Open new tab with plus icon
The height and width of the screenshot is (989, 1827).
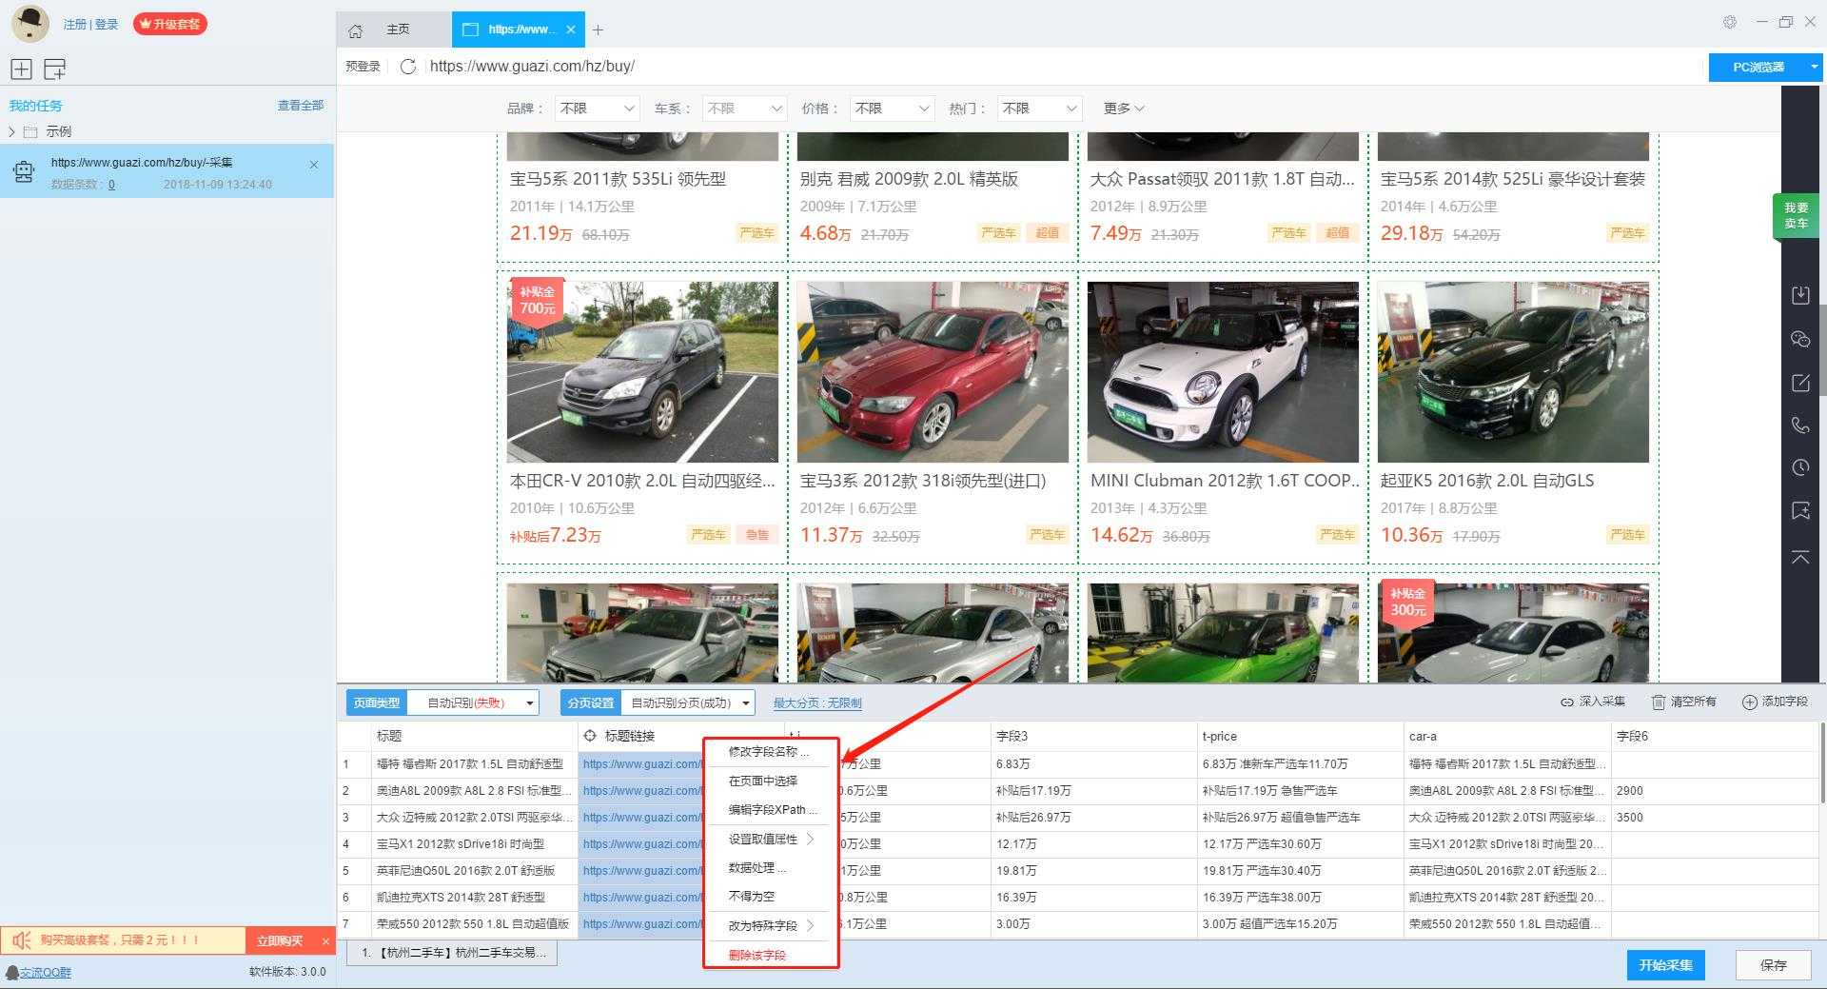pos(598,30)
